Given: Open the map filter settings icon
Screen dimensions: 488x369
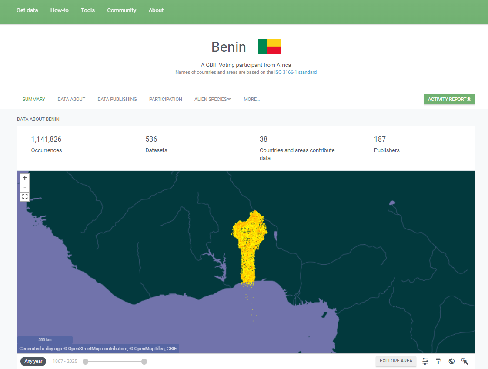Looking at the screenshot, I should (x=425, y=361).
